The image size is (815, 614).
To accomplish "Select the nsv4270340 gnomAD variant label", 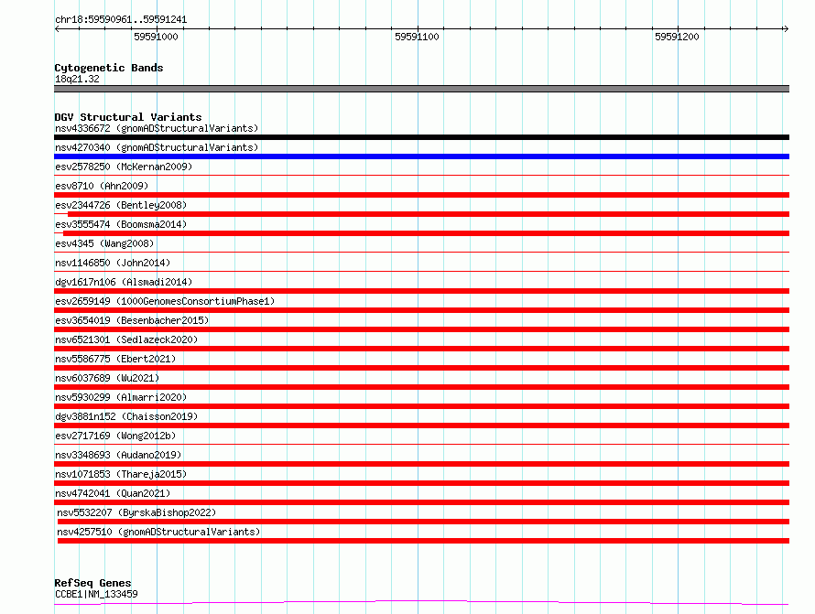I will pos(157,147).
